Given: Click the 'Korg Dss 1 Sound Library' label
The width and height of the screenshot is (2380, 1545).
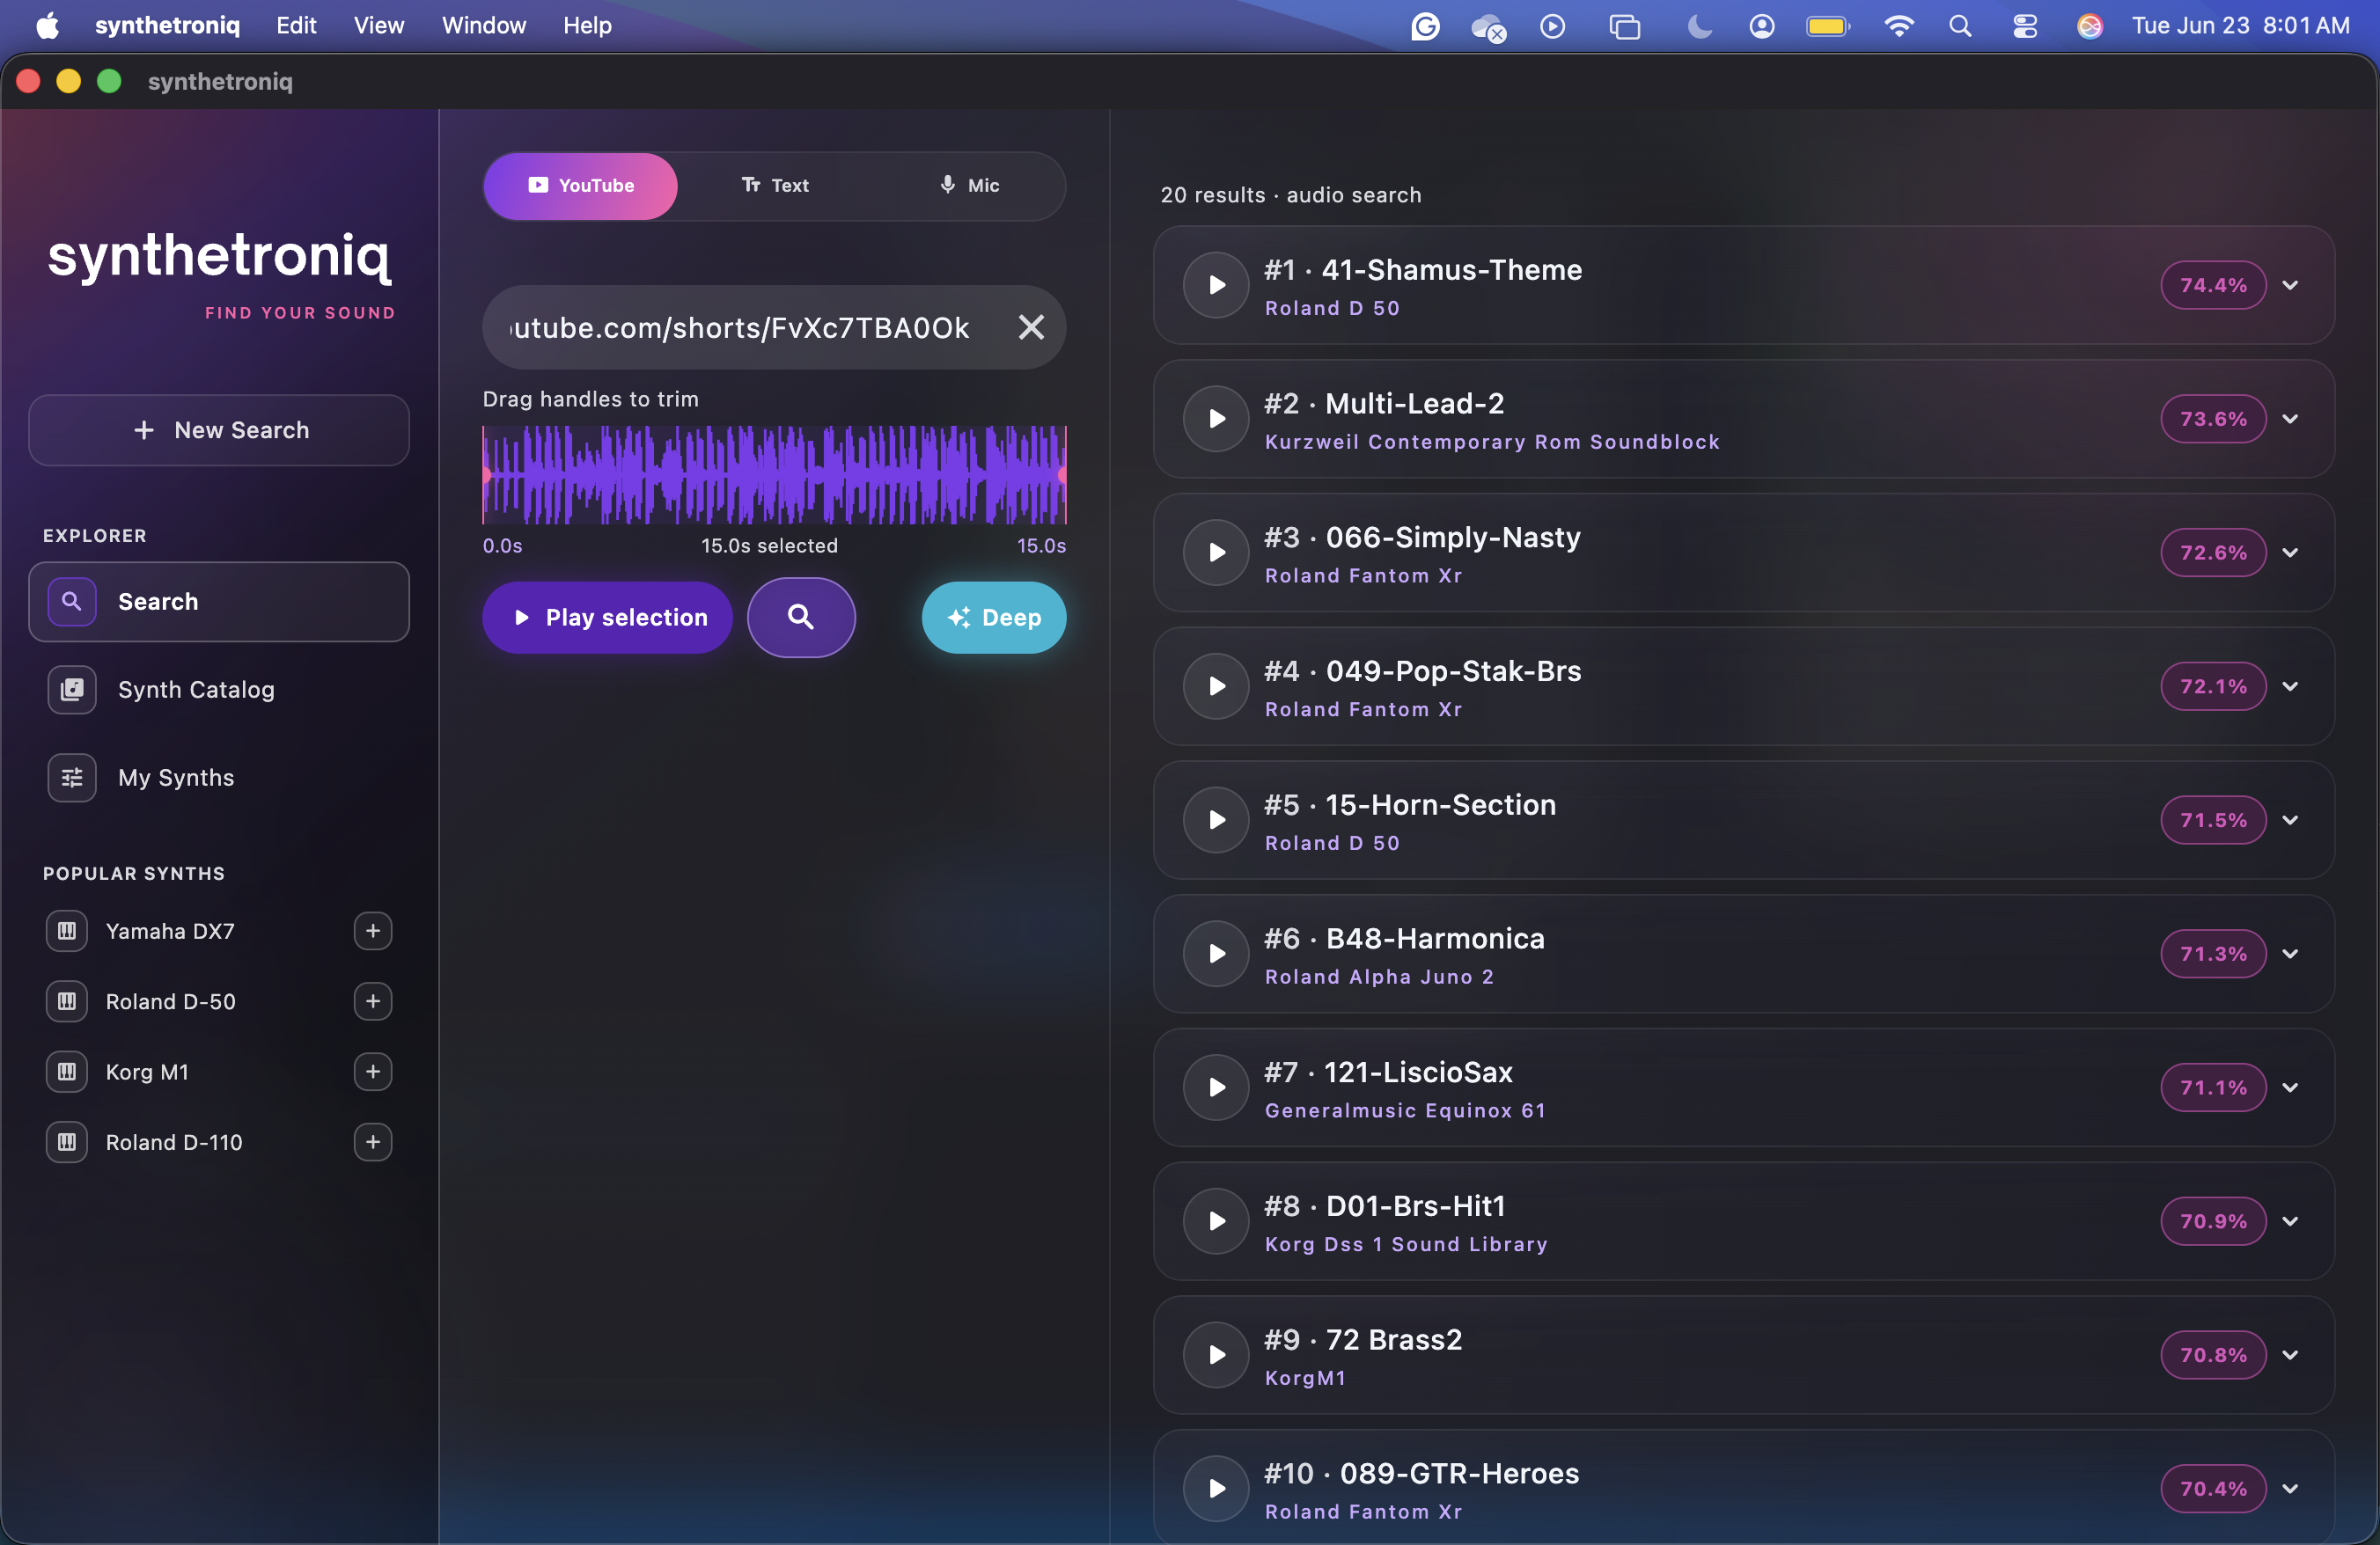Looking at the screenshot, I should 1406,1244.
